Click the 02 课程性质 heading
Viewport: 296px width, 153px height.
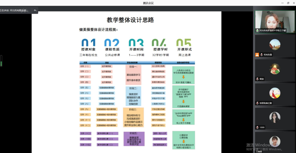tap(112, 45)
